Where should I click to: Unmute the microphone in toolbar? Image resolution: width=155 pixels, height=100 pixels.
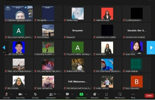(x=6, y=96)
